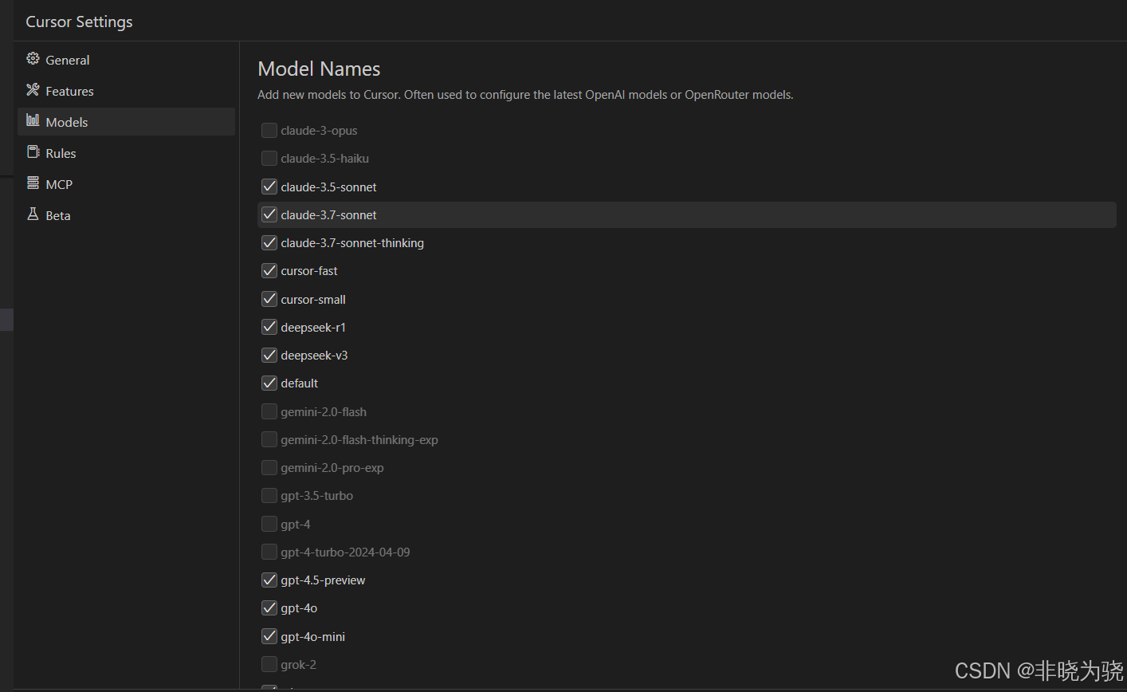Switch to the Rules tab
The width and height of the screenshot is (1127, 692).
click(126, 153)
